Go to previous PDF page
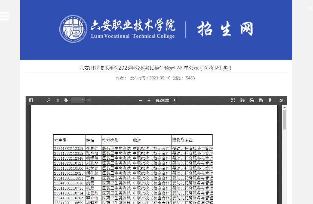 [58, 100]
